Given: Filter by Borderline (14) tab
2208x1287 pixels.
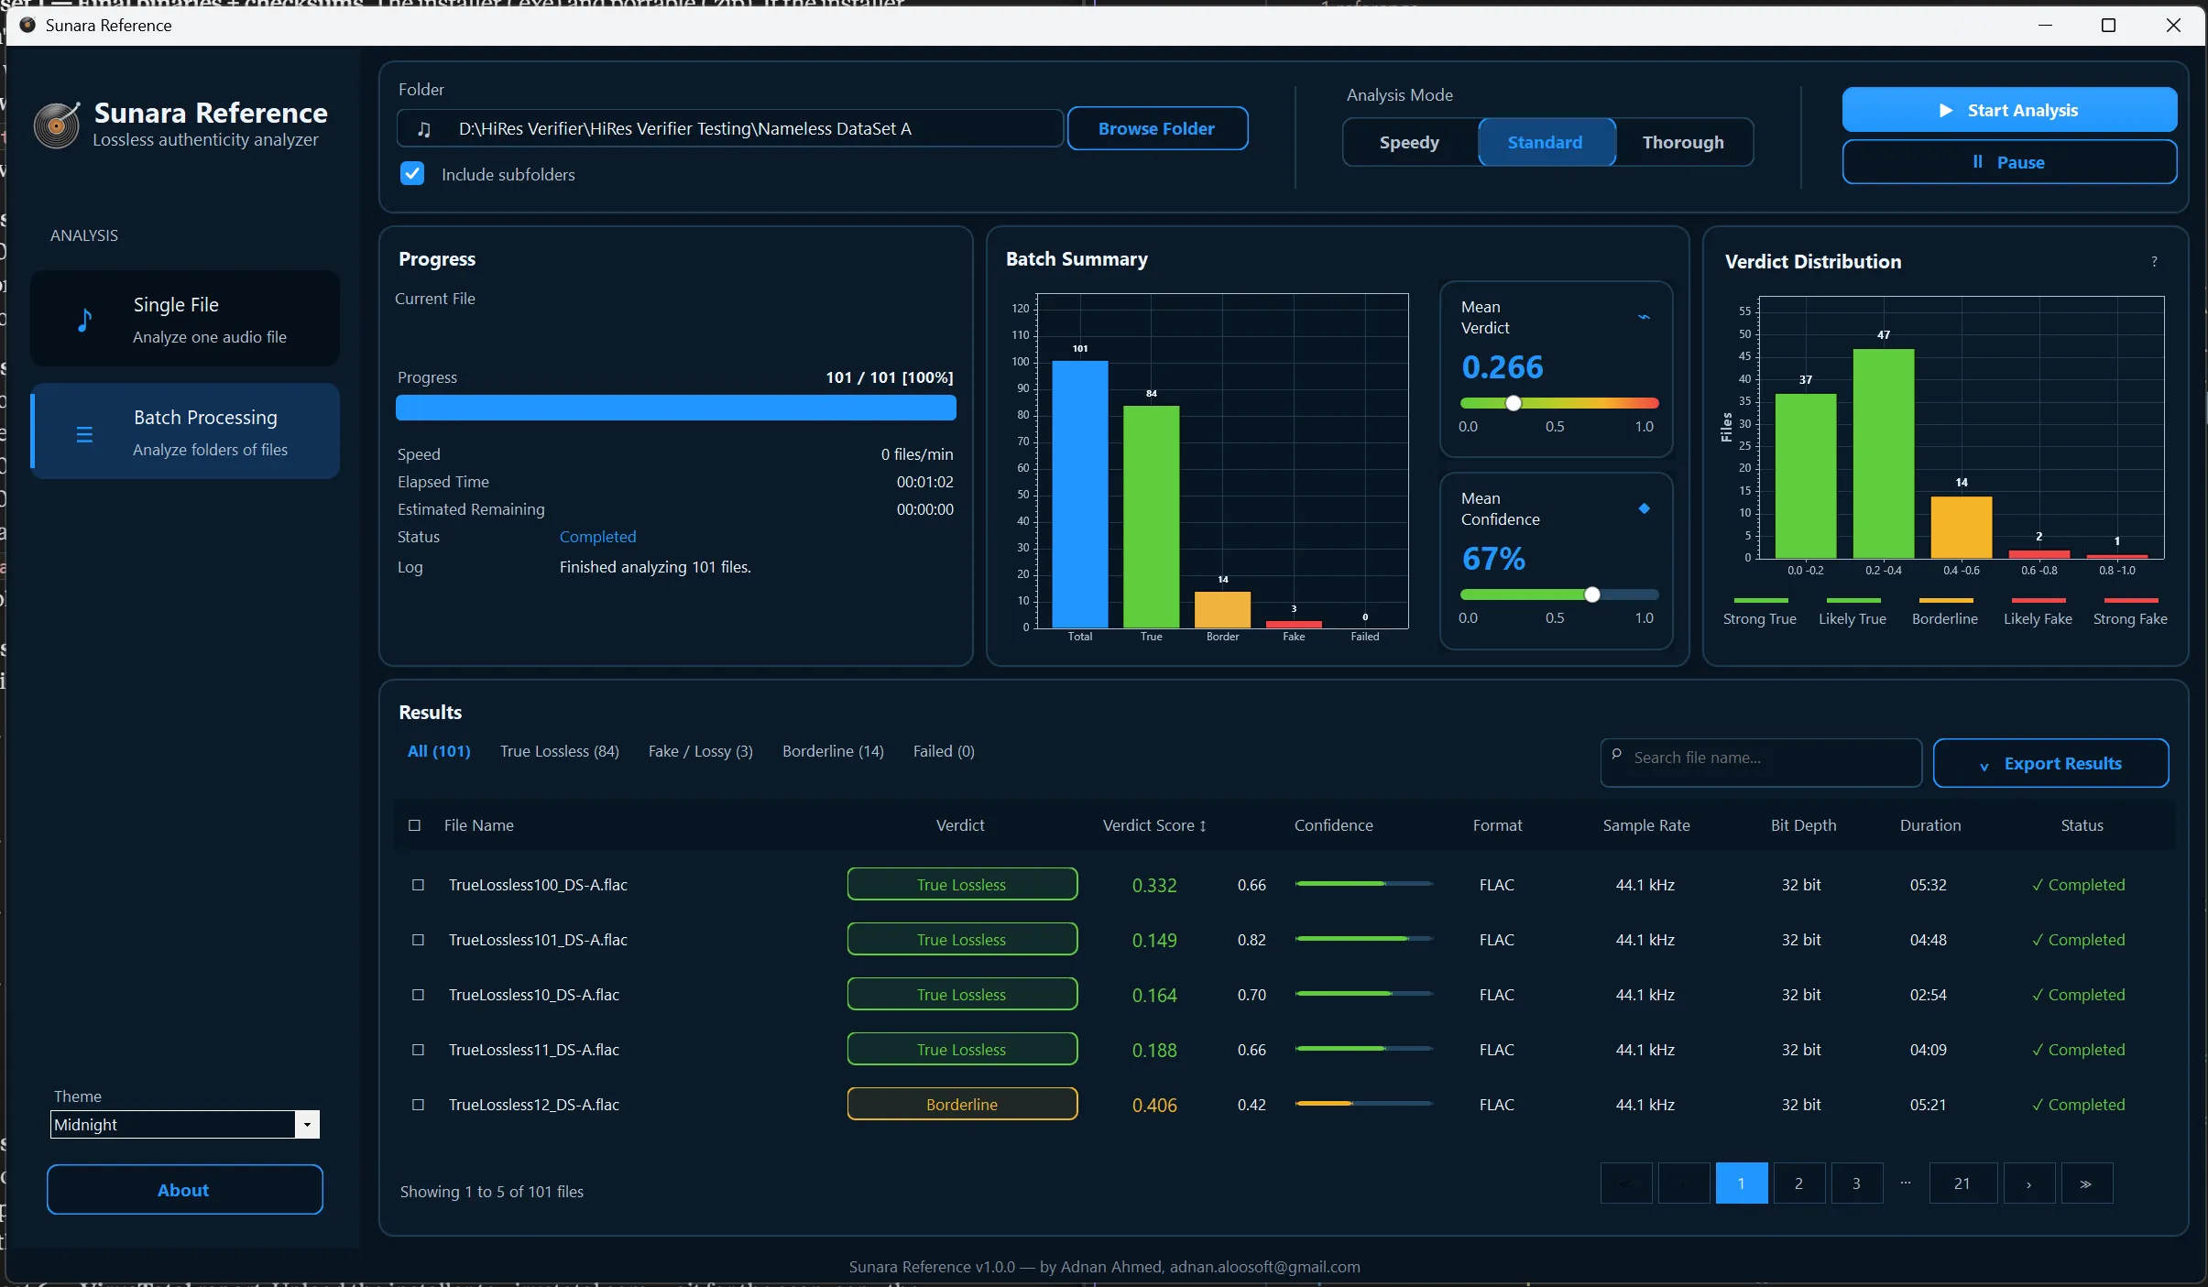Looking at the screenshot, I should point(833,751).
